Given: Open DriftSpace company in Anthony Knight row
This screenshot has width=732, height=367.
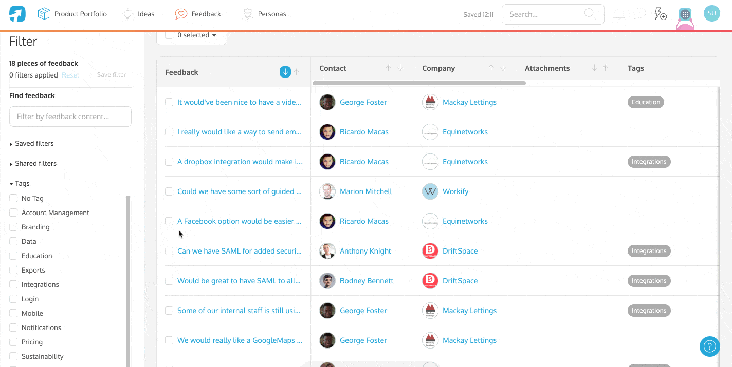Looking at the screenshot, I should coord(460,251).
